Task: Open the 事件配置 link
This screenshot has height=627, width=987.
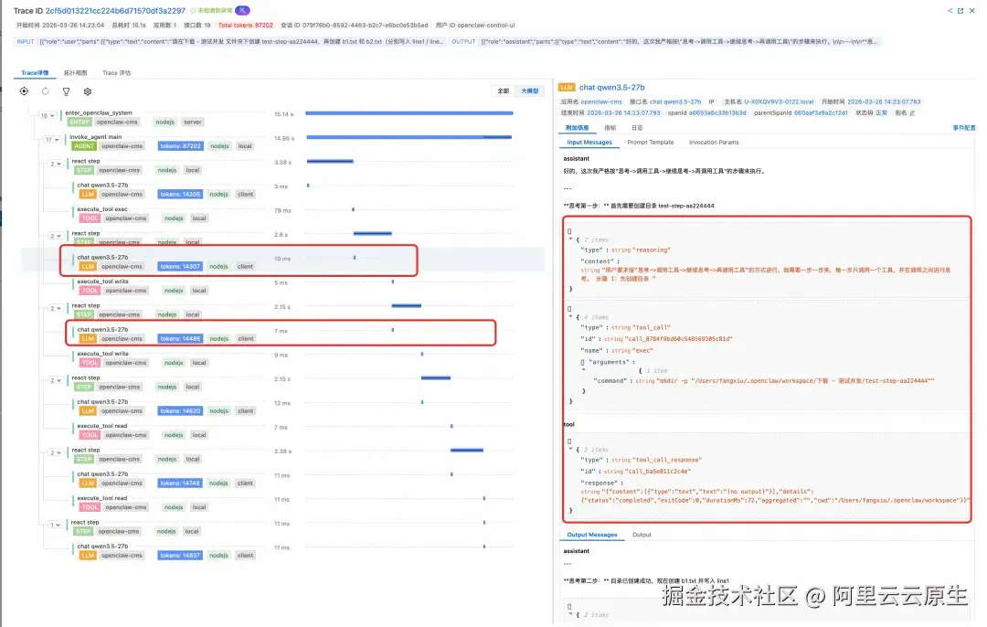Action: click(x=964, y=128)
